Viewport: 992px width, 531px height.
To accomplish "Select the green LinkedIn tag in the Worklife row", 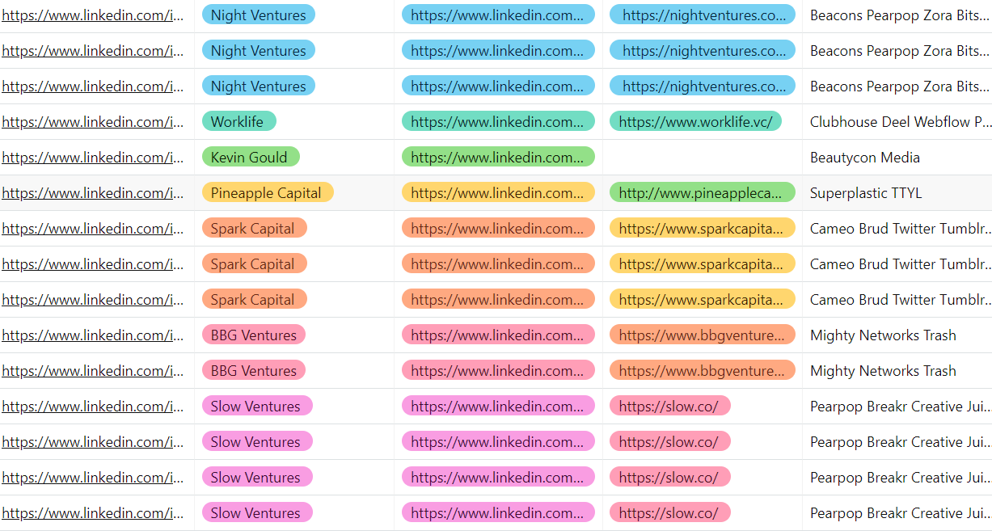I will (498, 122).
